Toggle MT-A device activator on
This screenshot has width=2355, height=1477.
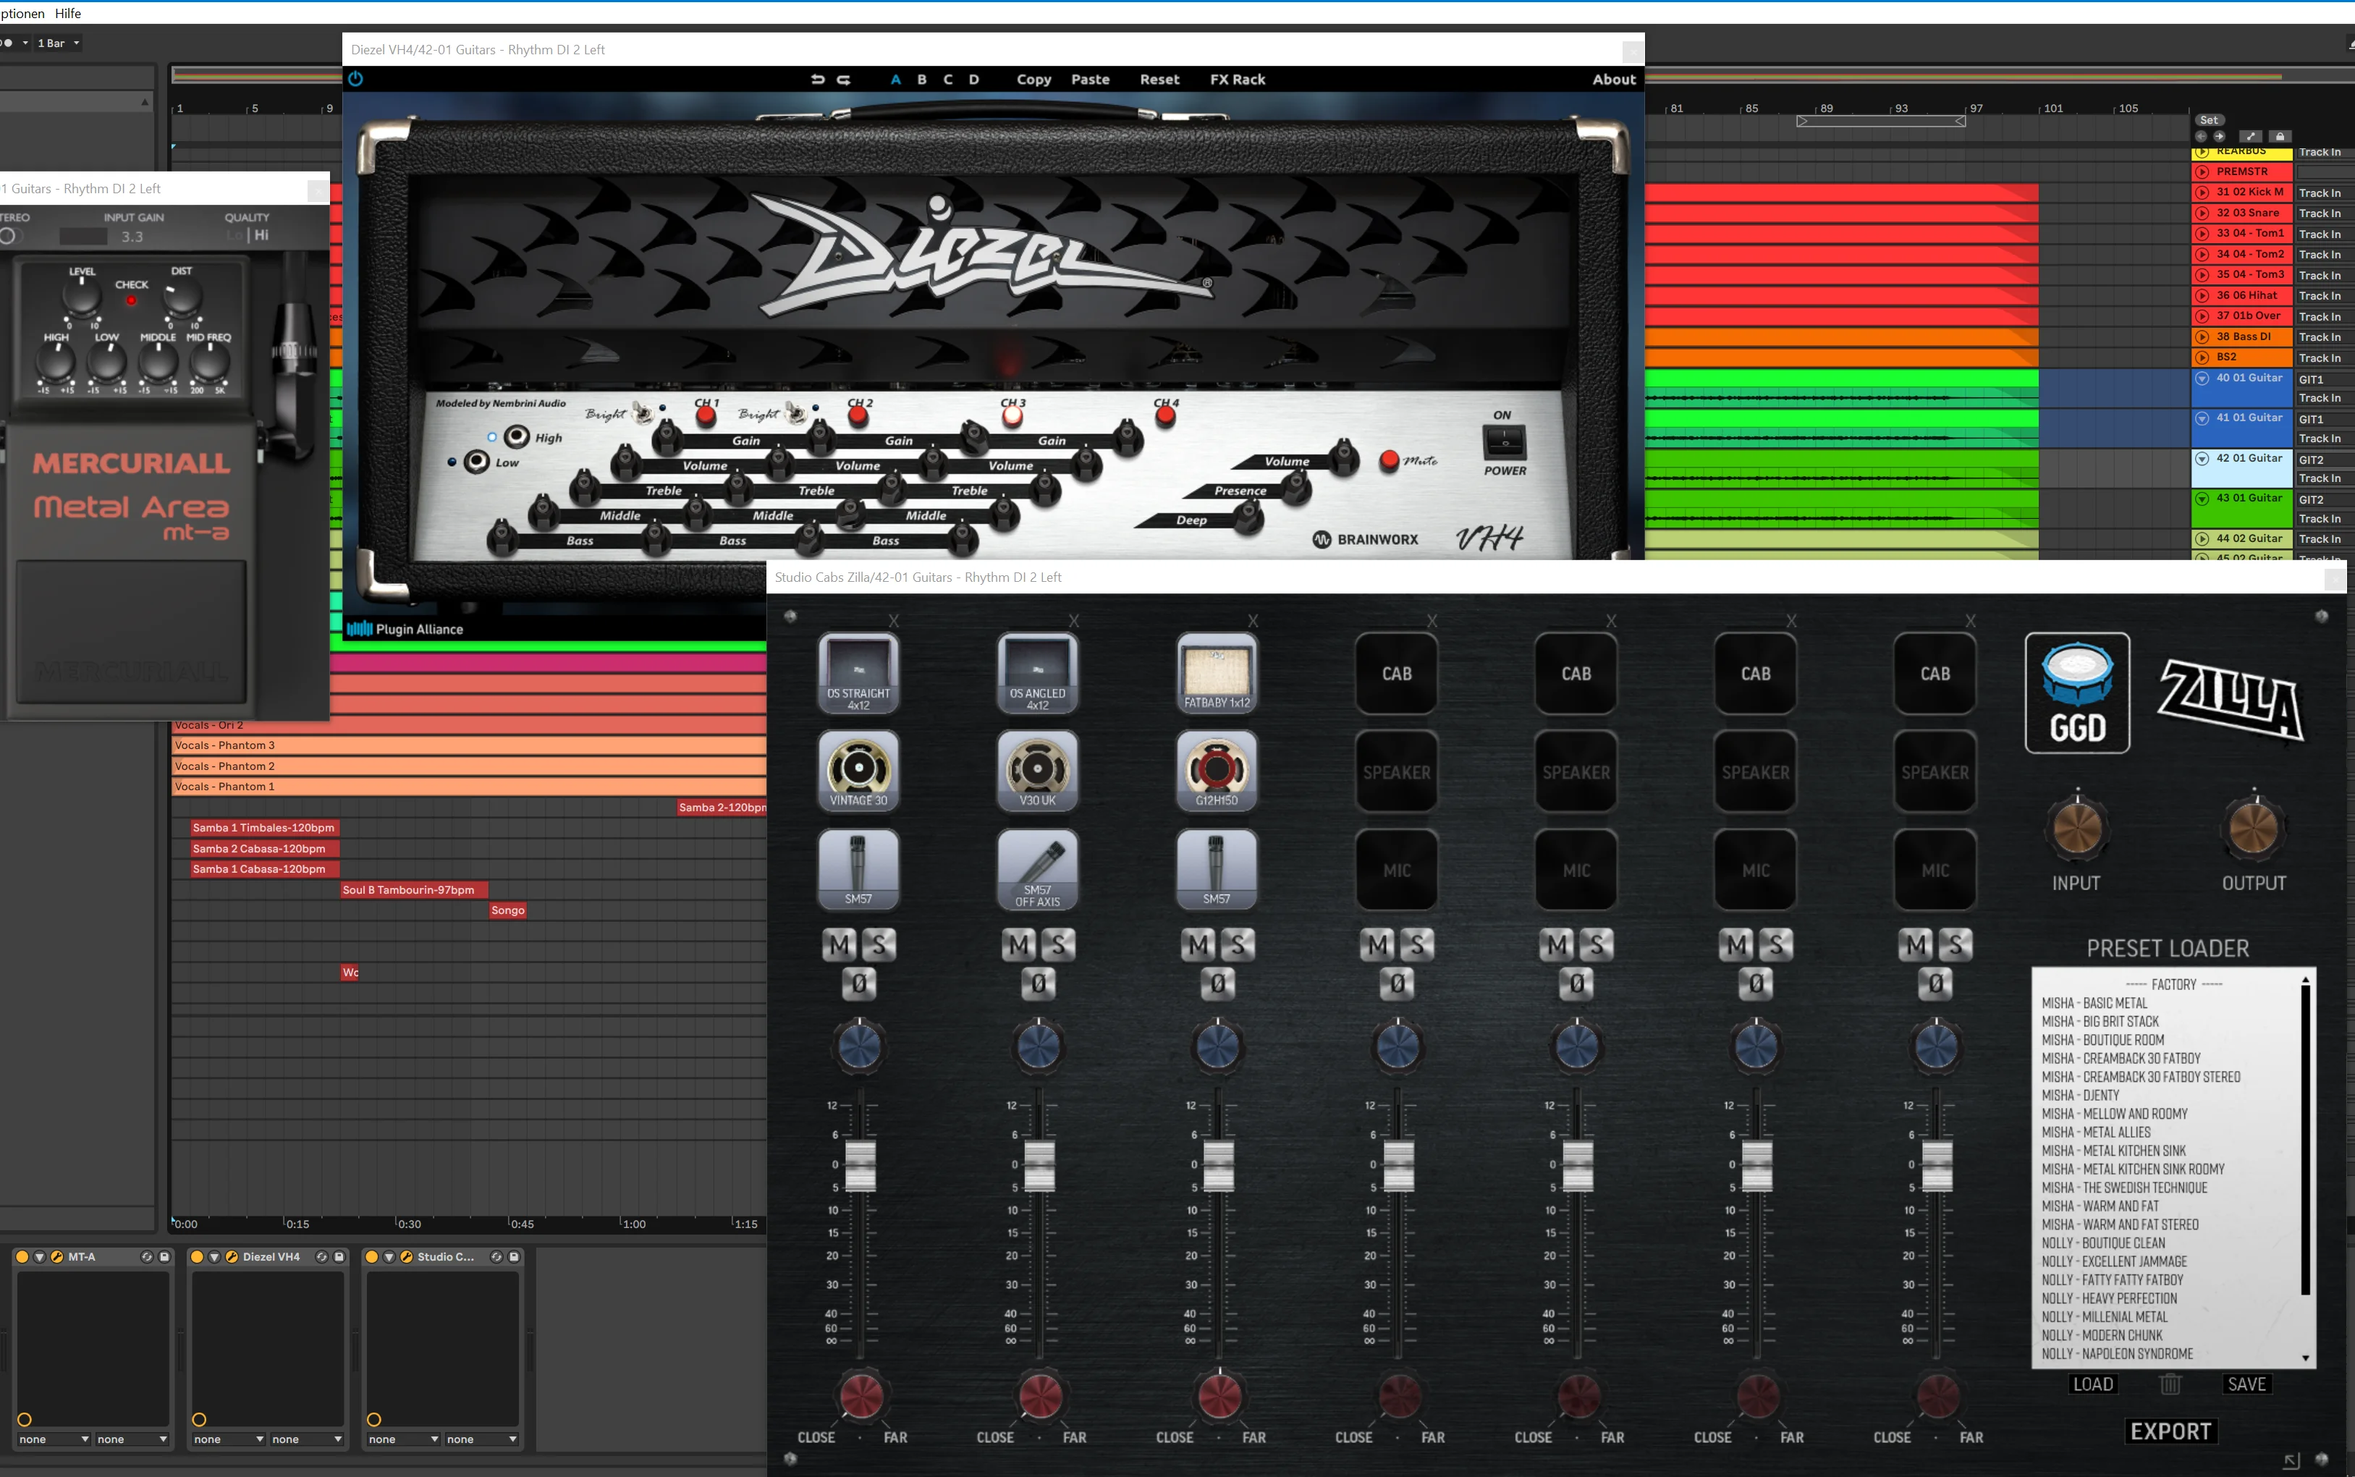[x=22, y=1256]
